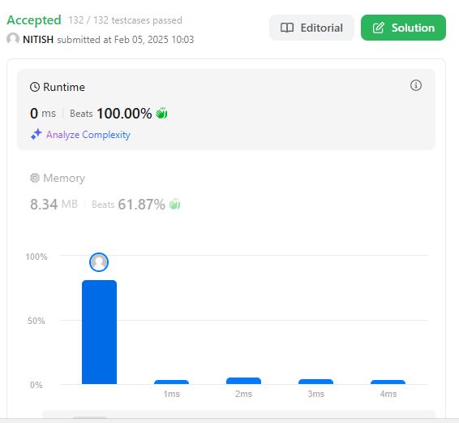Click the tallest 0ms runtime bar

click(x=99, y=332)
